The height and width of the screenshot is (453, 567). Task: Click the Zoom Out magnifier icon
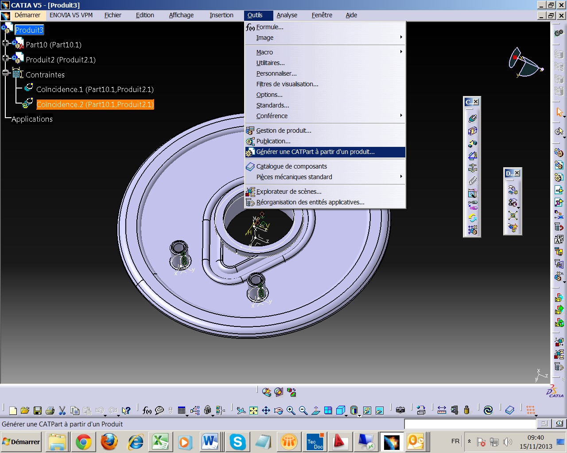pos(303,411)
